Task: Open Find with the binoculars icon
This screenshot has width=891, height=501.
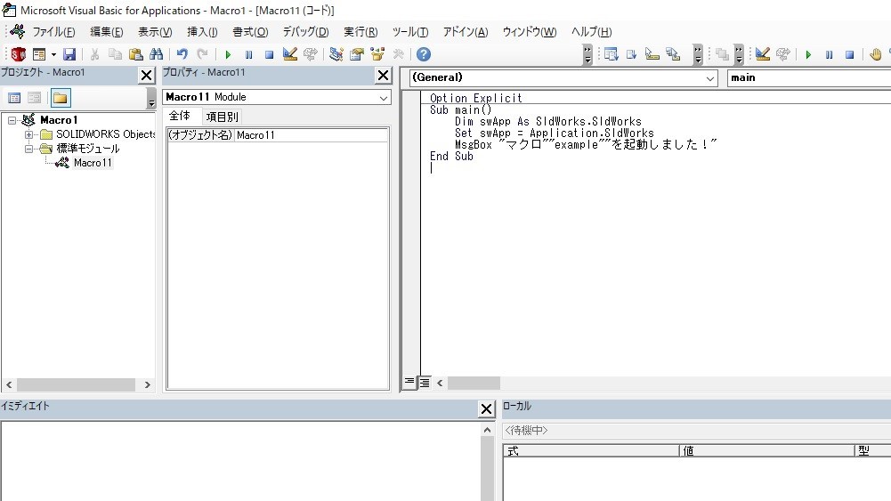Action: (157, 54)
